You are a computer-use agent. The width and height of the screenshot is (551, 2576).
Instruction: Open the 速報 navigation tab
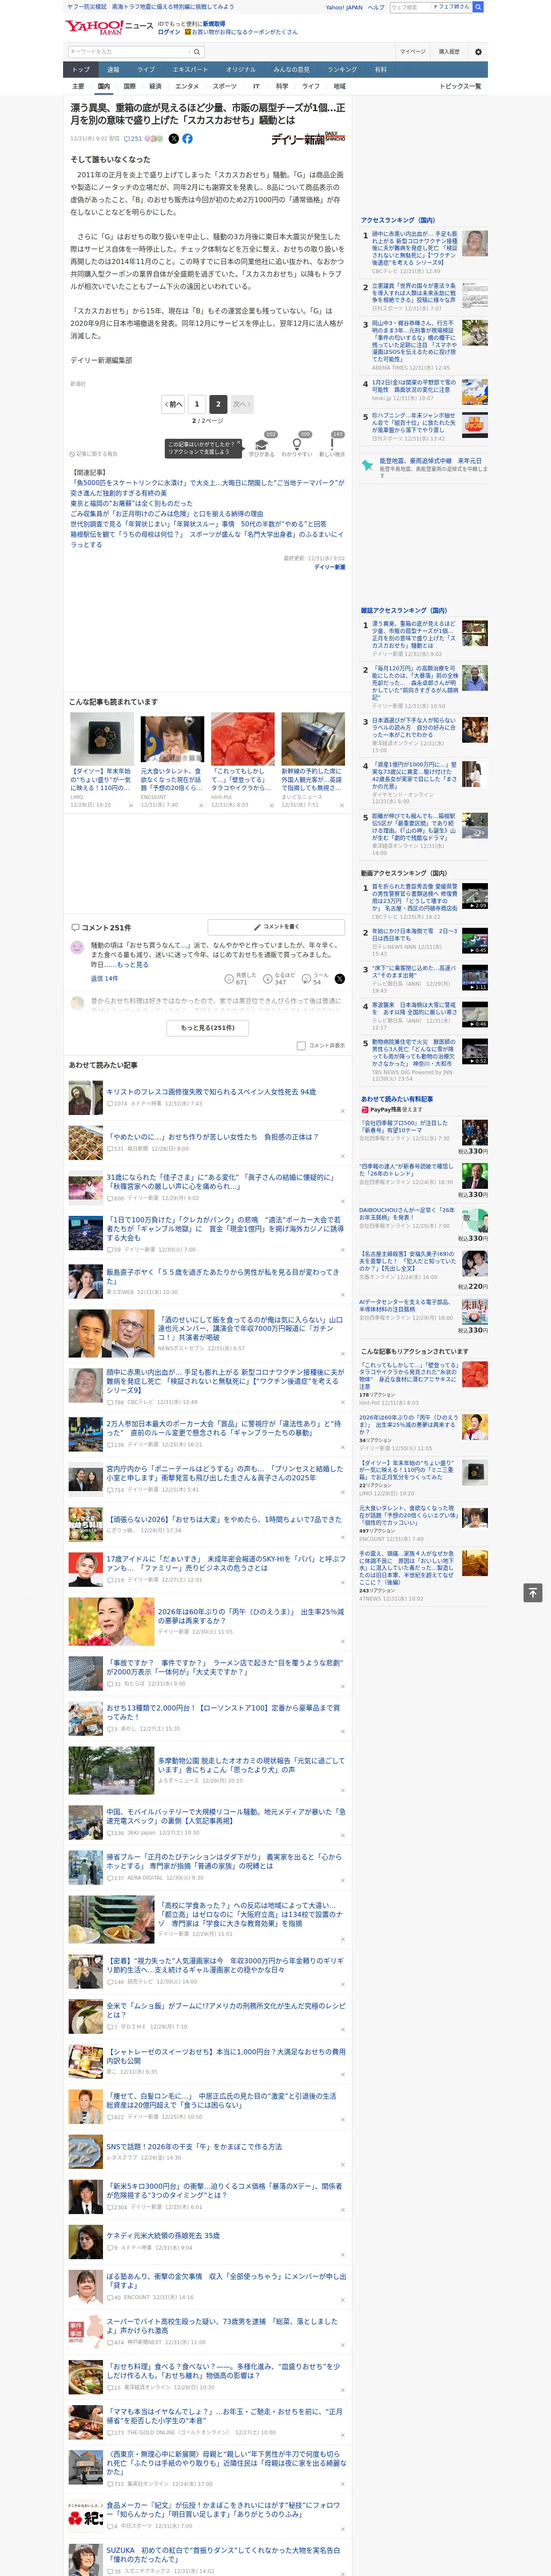pyautogui.click(x=113, y=69)
